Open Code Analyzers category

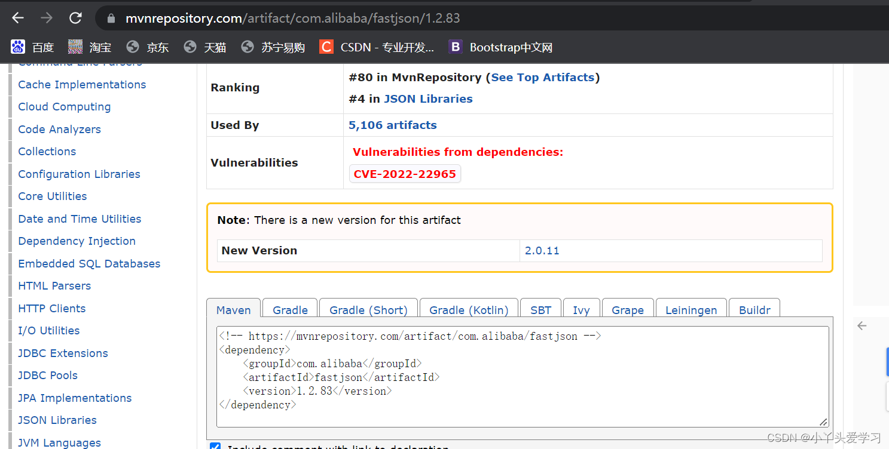click(59, 129)
